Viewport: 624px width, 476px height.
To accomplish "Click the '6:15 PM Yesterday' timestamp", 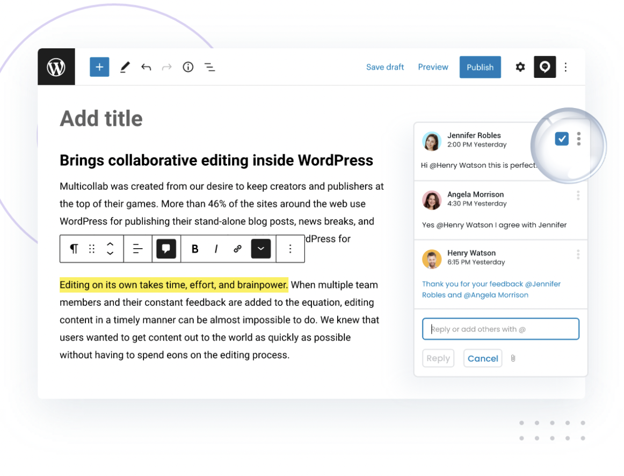I will click(x=476, y=262).
